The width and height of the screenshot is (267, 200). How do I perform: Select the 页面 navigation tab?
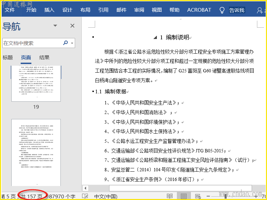(26, 57)
